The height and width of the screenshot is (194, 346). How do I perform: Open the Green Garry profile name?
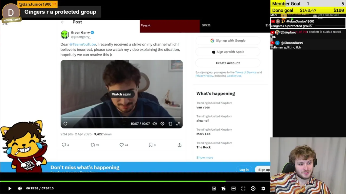(x=80, y=32)
